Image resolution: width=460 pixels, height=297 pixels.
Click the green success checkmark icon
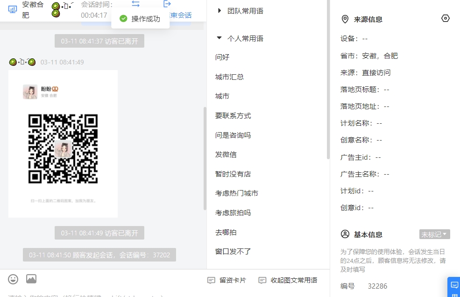tap(123, 19)
